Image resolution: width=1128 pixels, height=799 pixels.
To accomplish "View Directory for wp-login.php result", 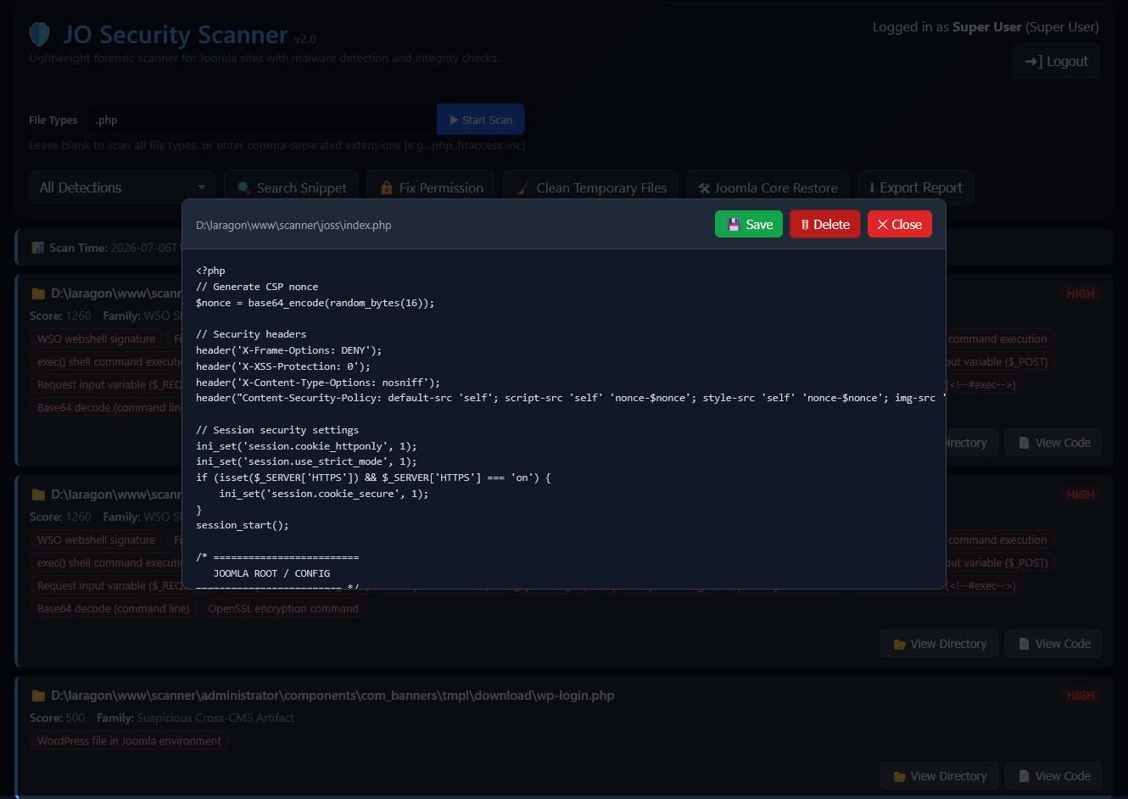I will coord(940,776).
